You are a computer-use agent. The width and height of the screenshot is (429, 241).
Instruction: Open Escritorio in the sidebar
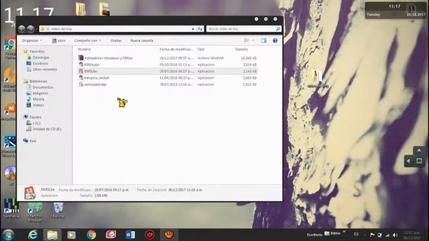click(38, 64)
